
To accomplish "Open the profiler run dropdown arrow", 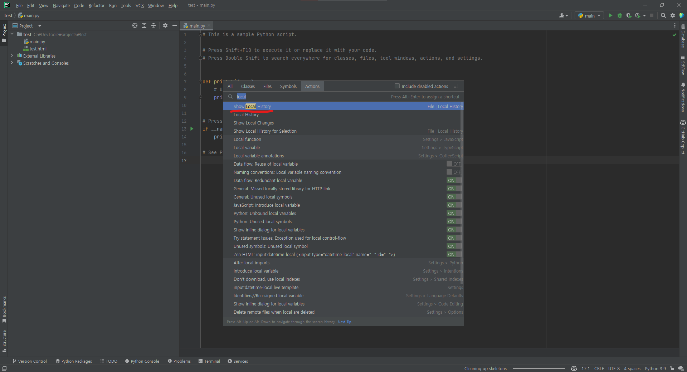I will coord(644,16).
